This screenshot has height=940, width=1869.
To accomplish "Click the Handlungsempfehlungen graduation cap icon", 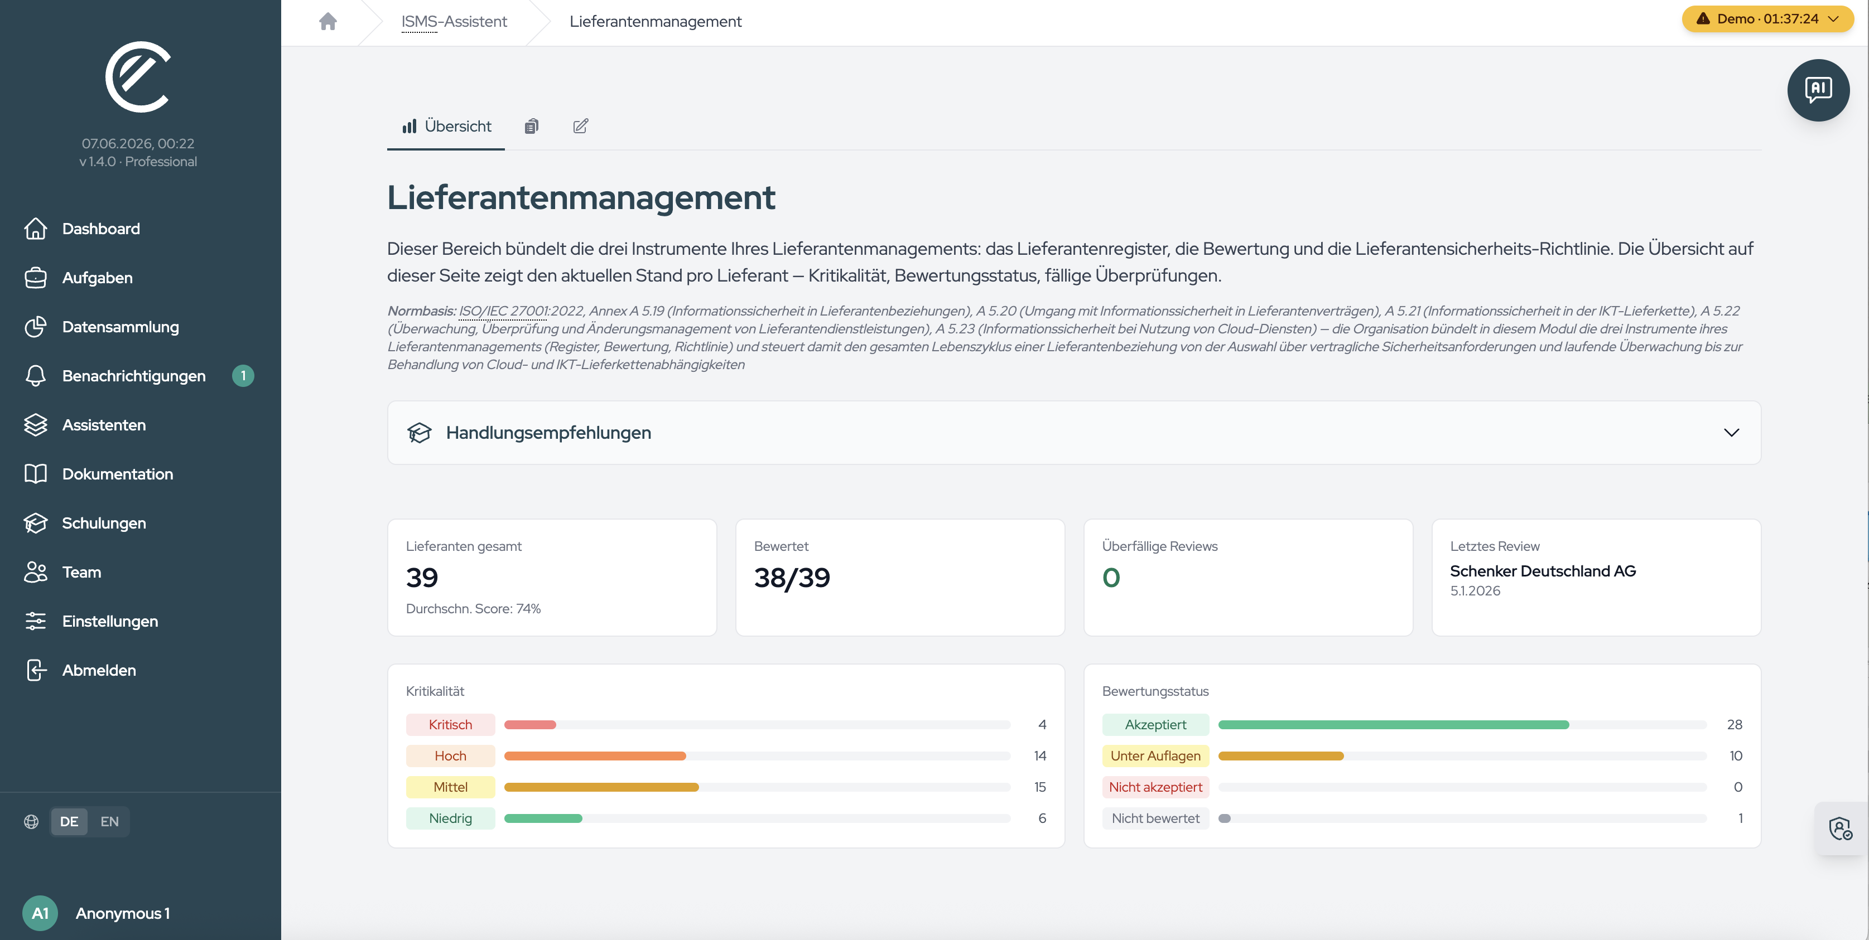I will pyautogui.click(x=420, y=432).
